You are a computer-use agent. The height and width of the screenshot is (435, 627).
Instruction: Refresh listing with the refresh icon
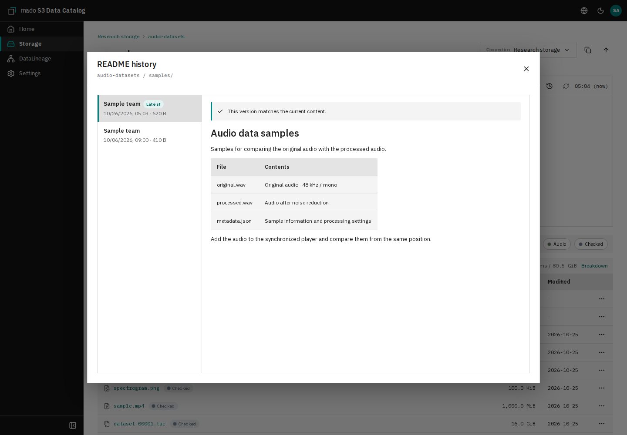coord(566,86)
